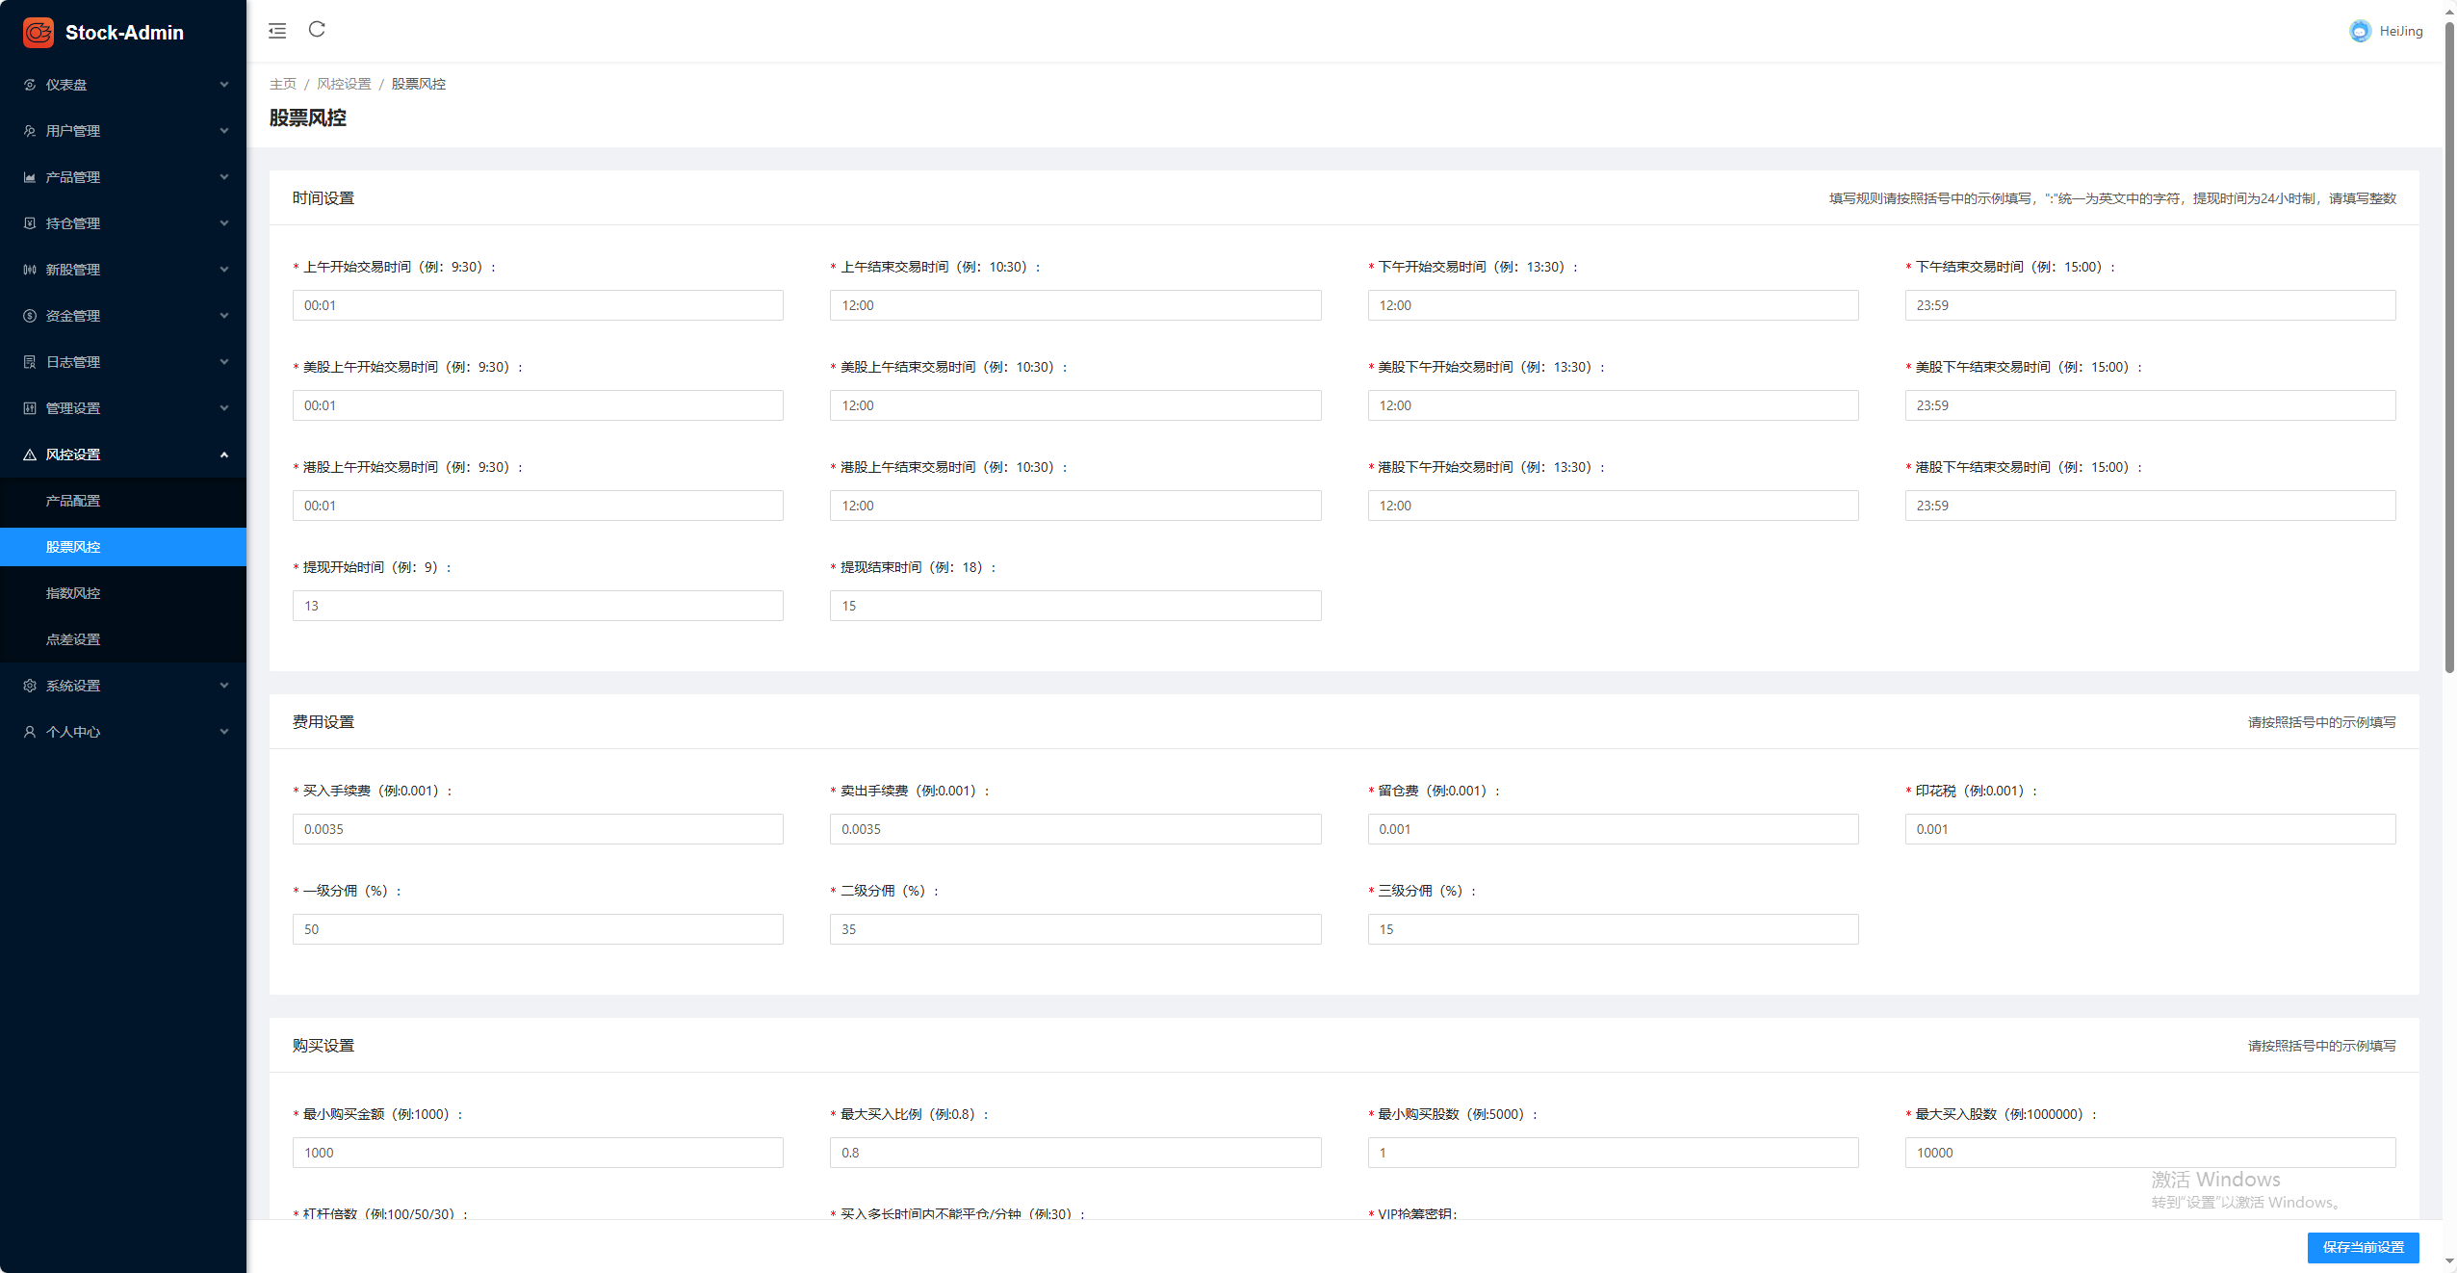Open the 指数风控 menu item

point(73,593)
